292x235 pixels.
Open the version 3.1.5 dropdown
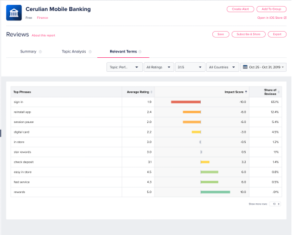(190, 67)
